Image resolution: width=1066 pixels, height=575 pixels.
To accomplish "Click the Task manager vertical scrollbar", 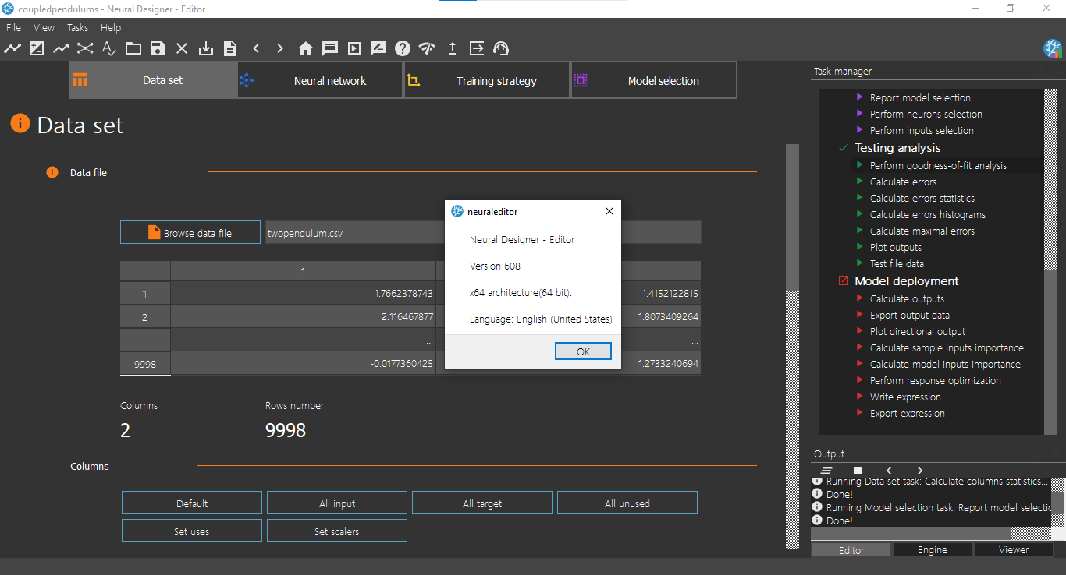I will point(1051,261).
